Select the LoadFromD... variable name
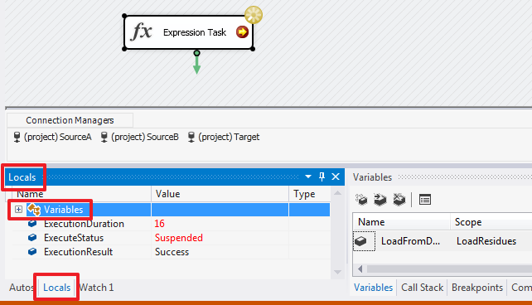 (410, 241)
